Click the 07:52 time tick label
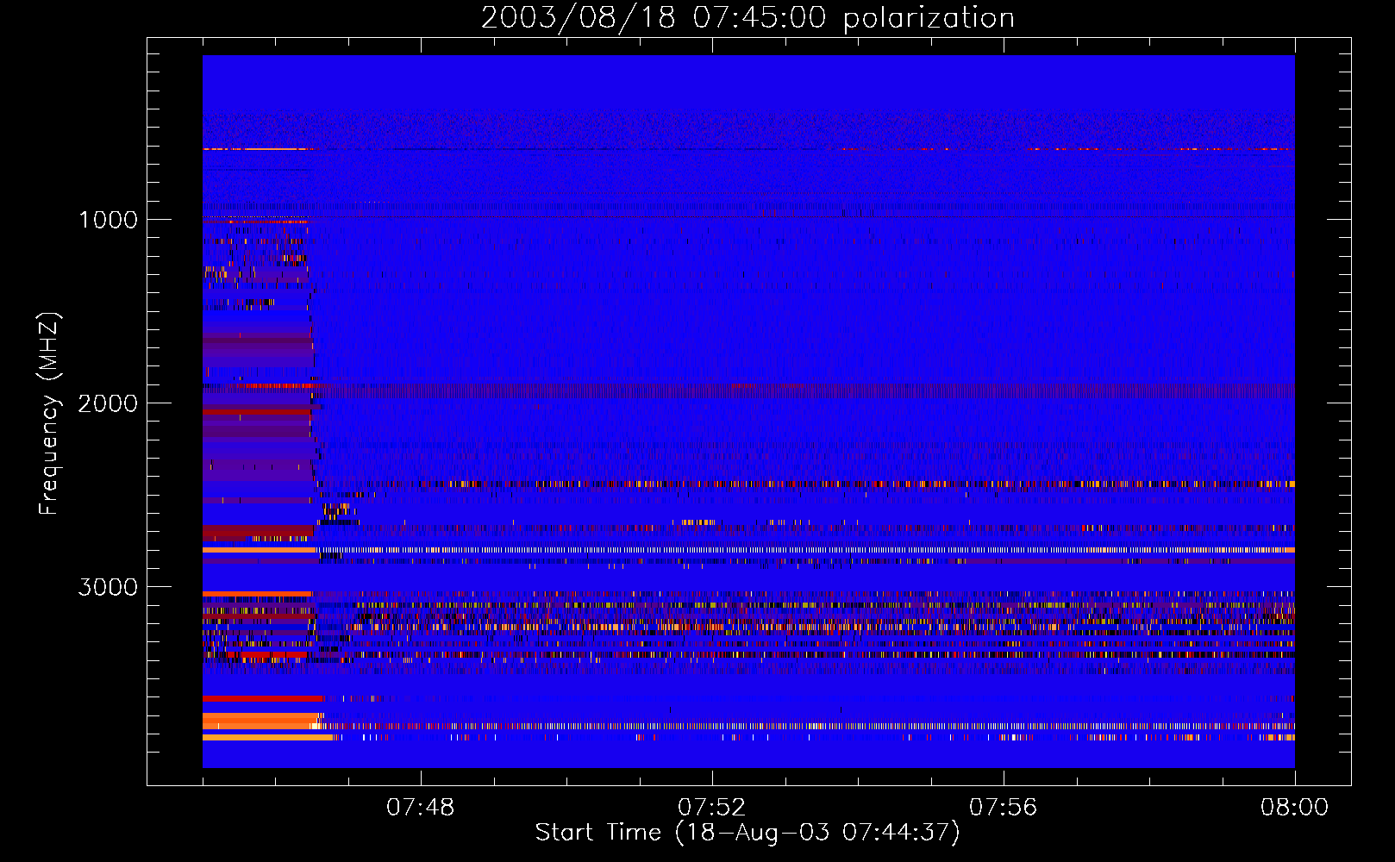The image size is (1395, 862). coord(711,808)
